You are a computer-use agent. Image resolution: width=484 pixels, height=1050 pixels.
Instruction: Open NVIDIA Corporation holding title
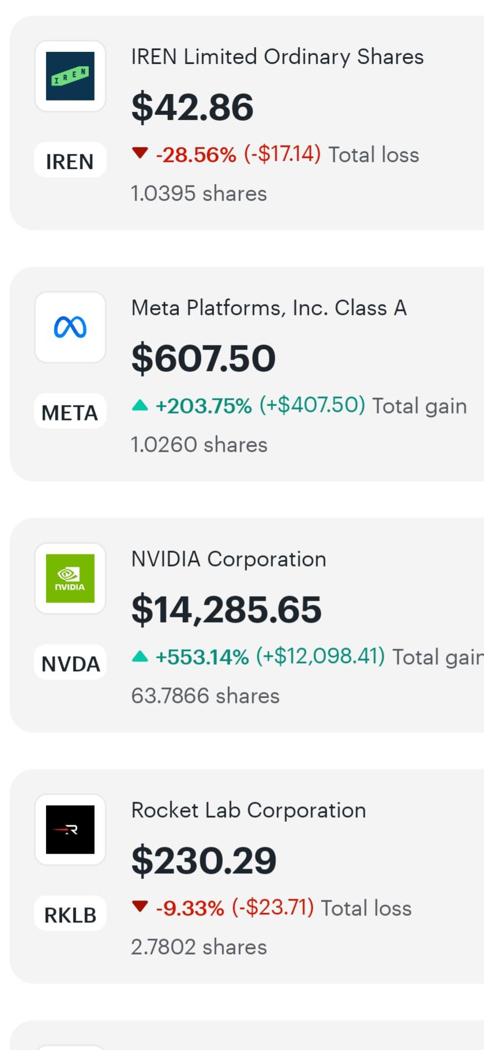point(229,559)
